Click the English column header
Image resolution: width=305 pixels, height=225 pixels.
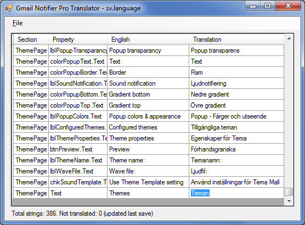[x=148, y=40]
